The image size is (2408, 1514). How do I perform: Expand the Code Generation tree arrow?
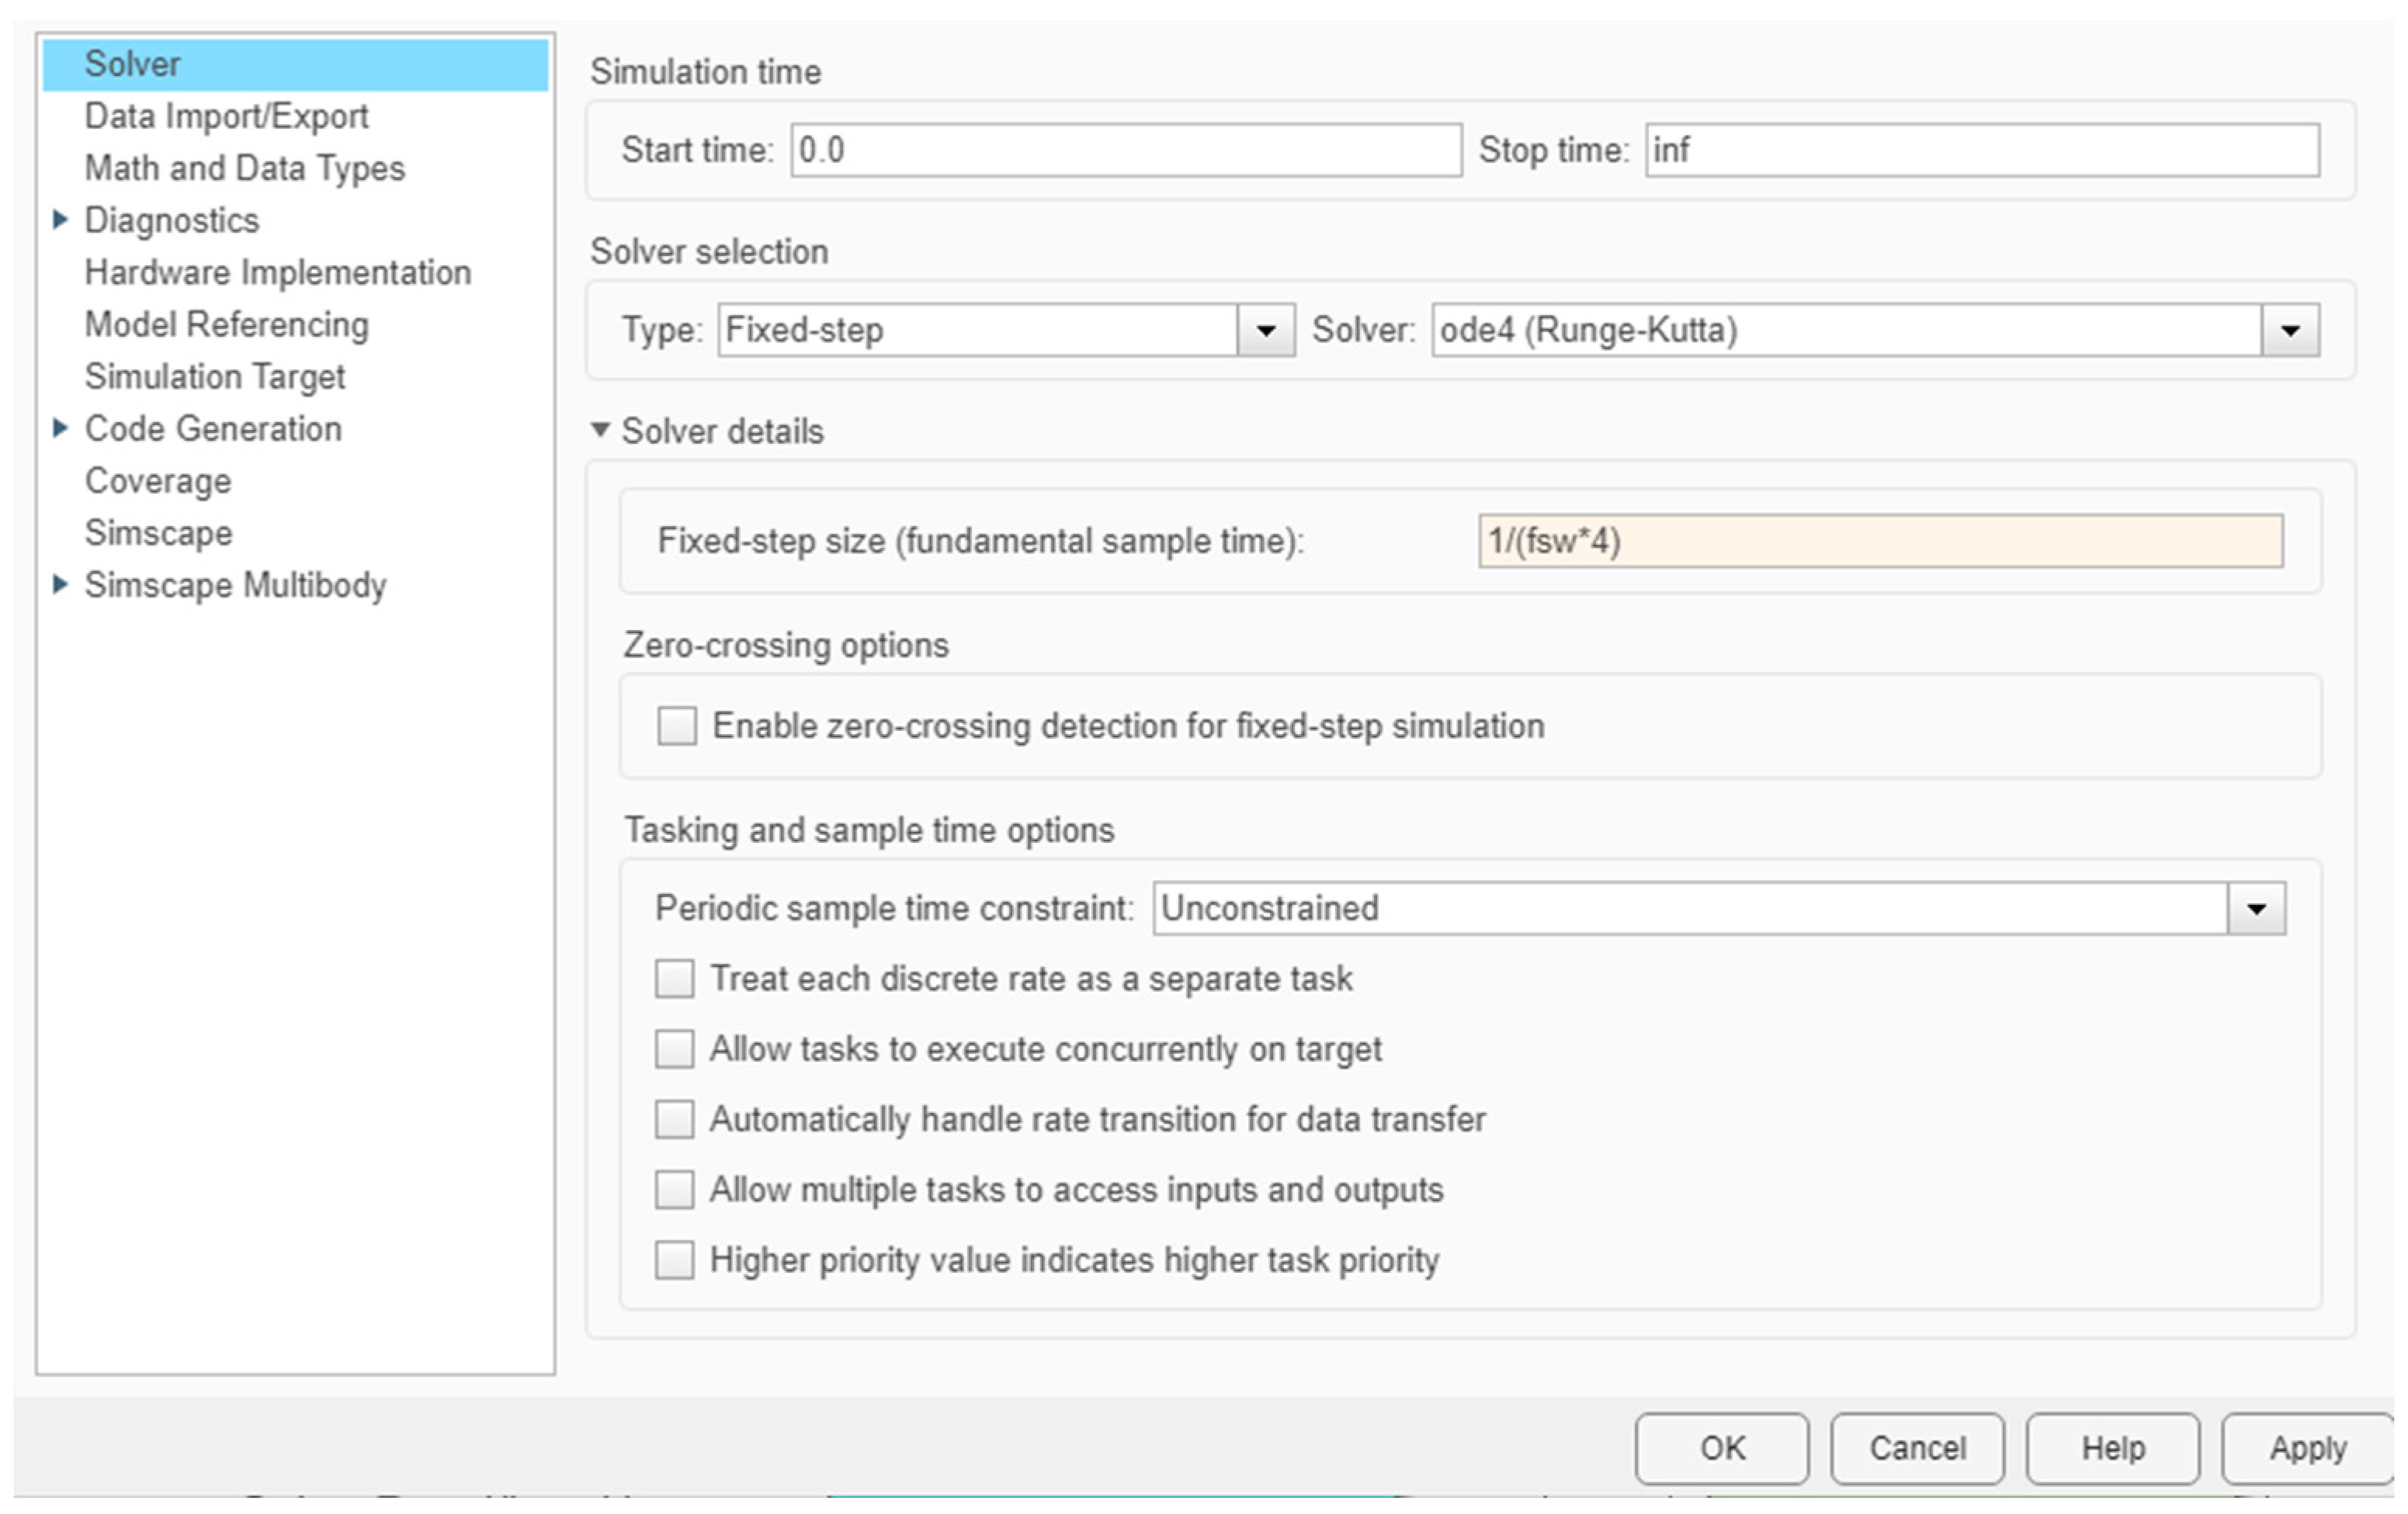(x=60, y=428)
